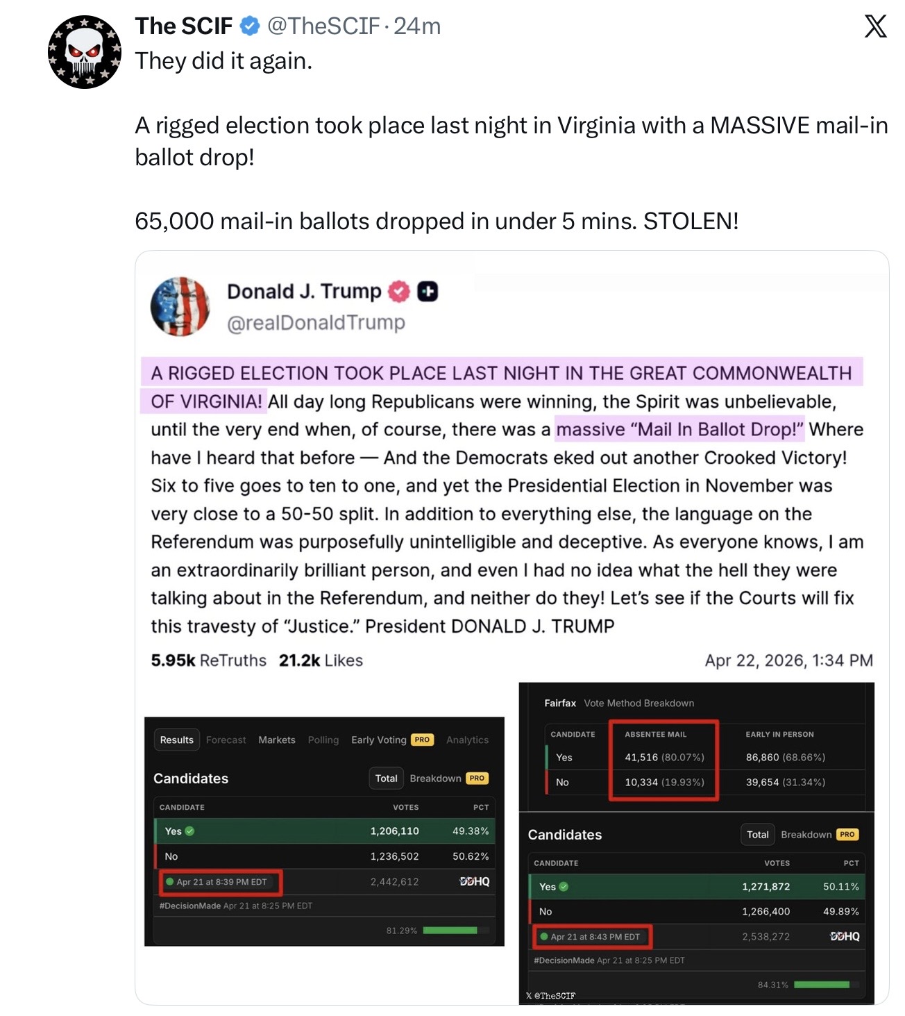Screen dimensions: 905x1016
Task: Click the blue verified badge beside The SCIF
Action: click(250, 26)
